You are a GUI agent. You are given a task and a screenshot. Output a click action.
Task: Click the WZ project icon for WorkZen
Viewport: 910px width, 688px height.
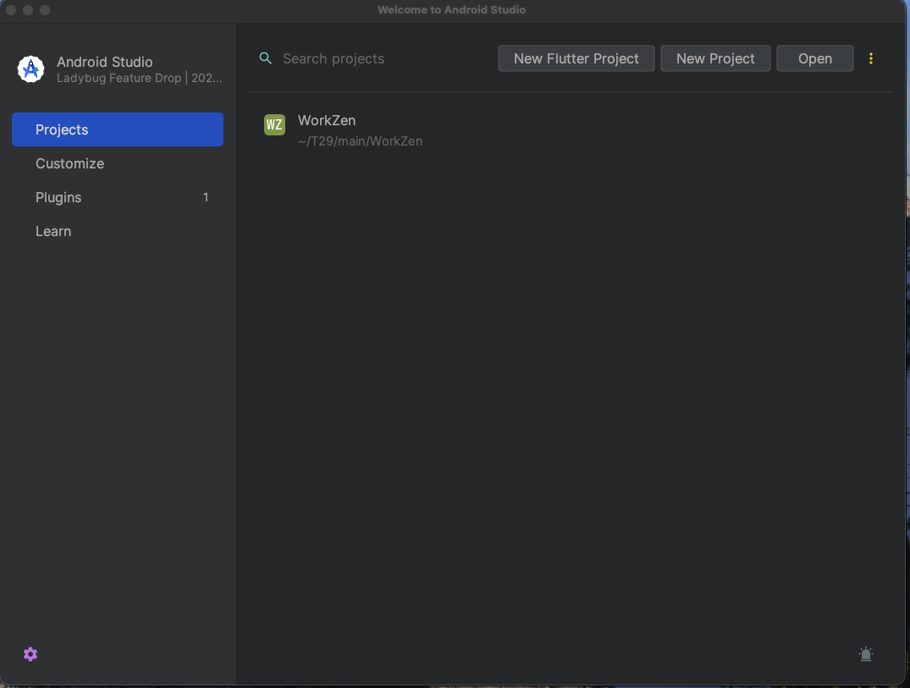click(274, 124)
